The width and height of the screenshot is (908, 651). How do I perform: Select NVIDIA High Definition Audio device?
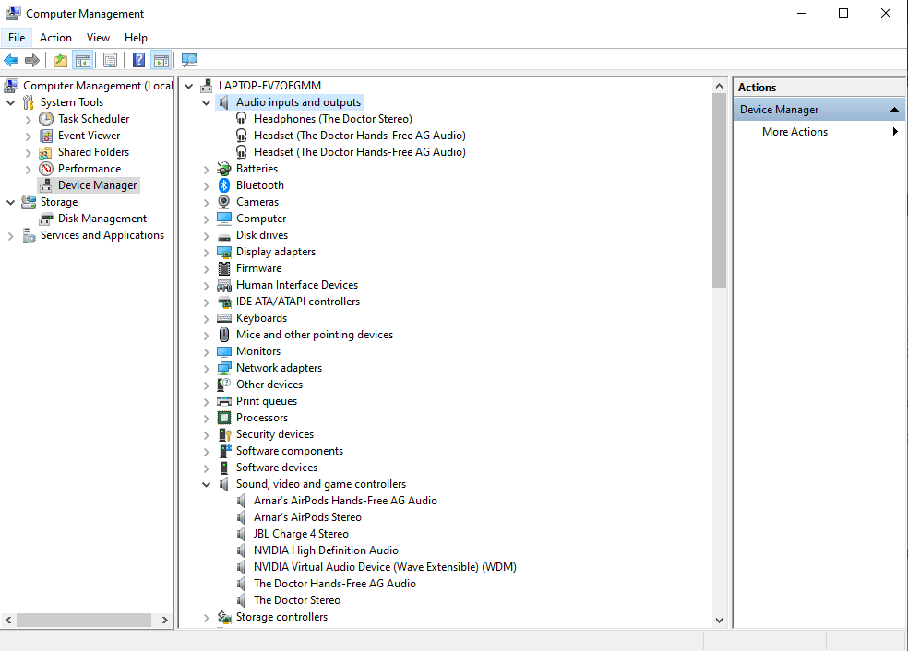coord(326,550)
